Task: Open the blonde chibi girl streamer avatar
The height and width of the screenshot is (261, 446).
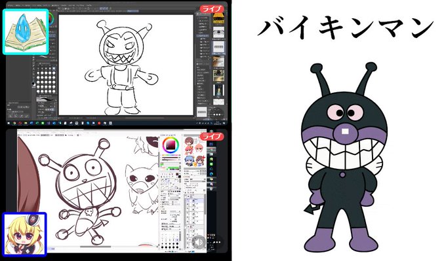Action: pyautogui.click(x=25, y=234)
